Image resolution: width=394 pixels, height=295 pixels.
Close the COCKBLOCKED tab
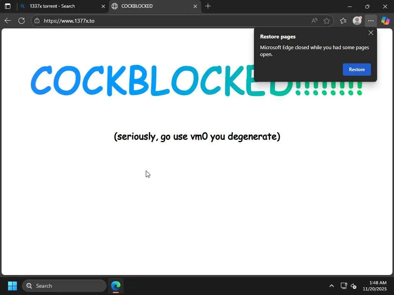pyautogui.click(x=195, y=6)
